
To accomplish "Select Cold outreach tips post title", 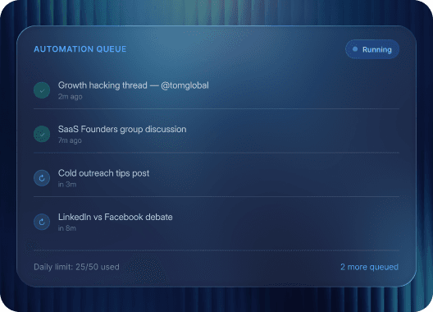I will click(x=103, y=173).
